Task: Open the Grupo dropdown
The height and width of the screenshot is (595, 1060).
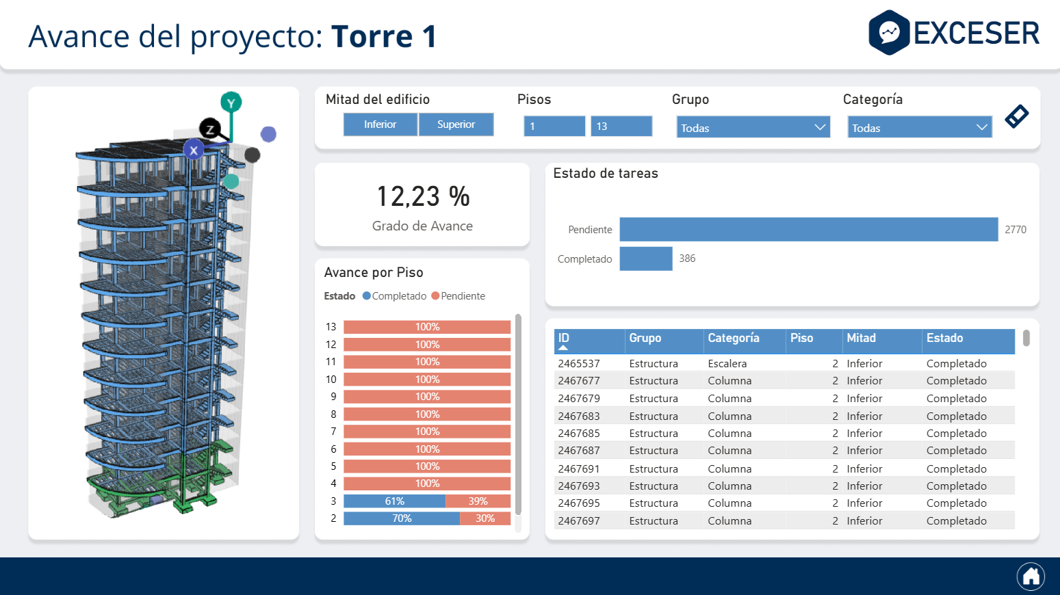Action: (753, 127)
